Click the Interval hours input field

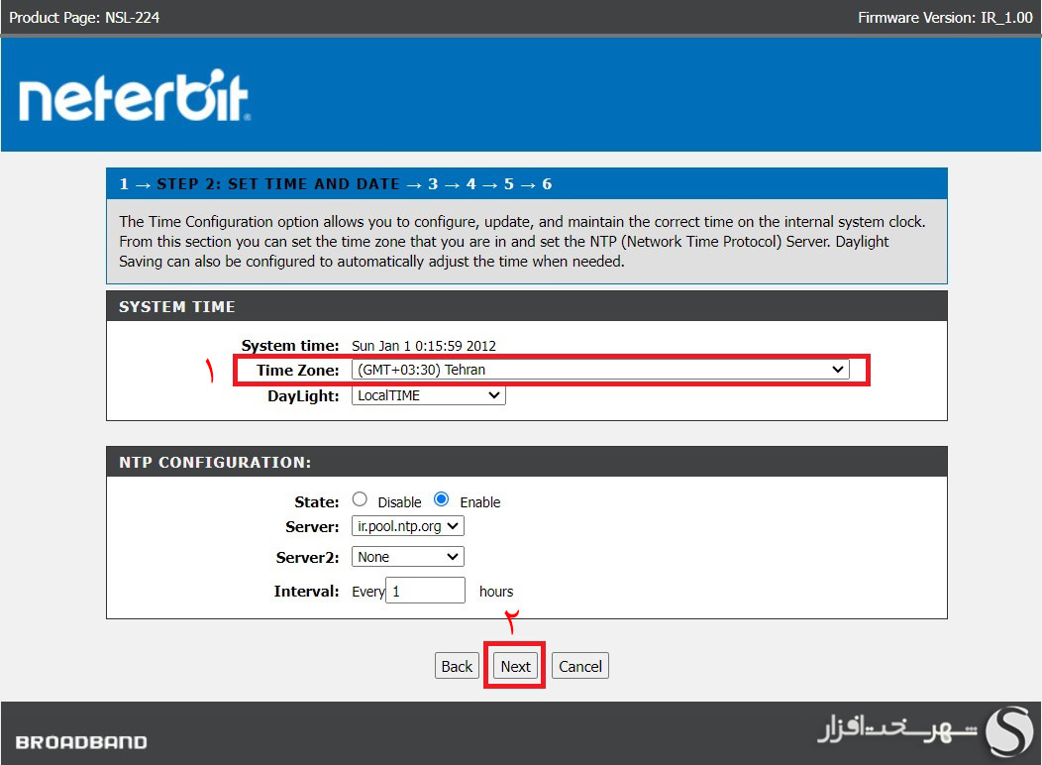click(x=425, y=590)
